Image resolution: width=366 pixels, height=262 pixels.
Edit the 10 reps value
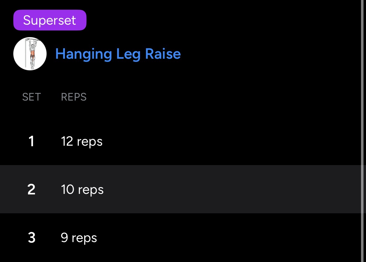tap(82, 190)
